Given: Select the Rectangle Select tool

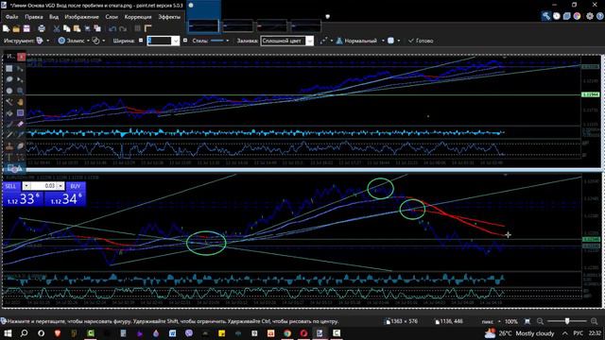Looking at the screenshot, I should tap(9, 69).
